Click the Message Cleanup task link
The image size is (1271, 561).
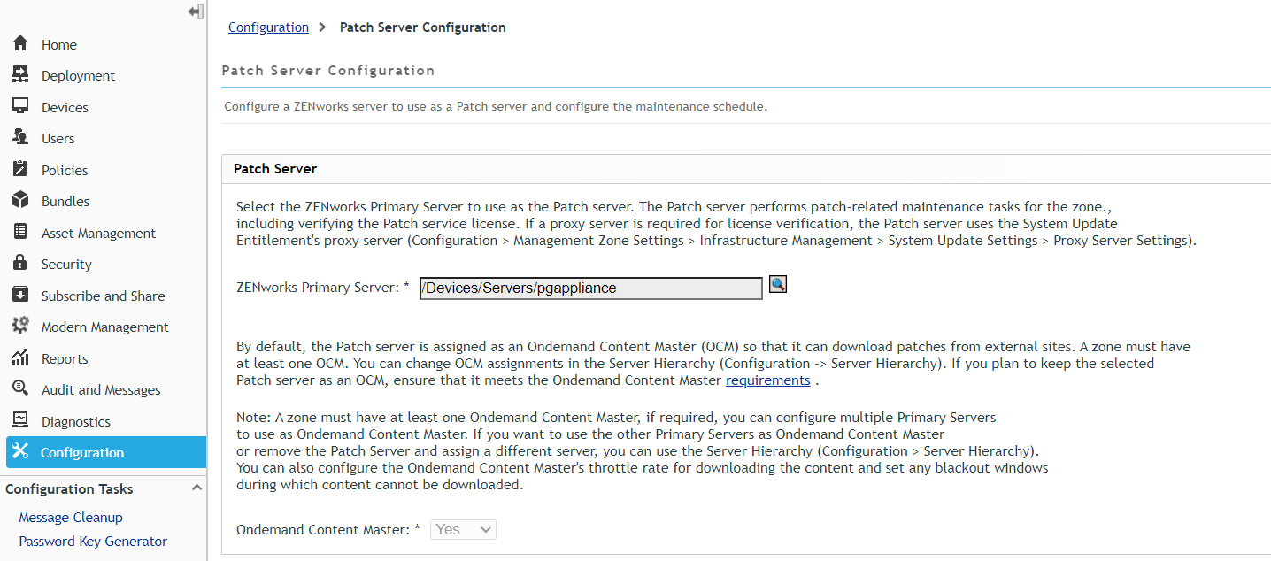[70, 517]
